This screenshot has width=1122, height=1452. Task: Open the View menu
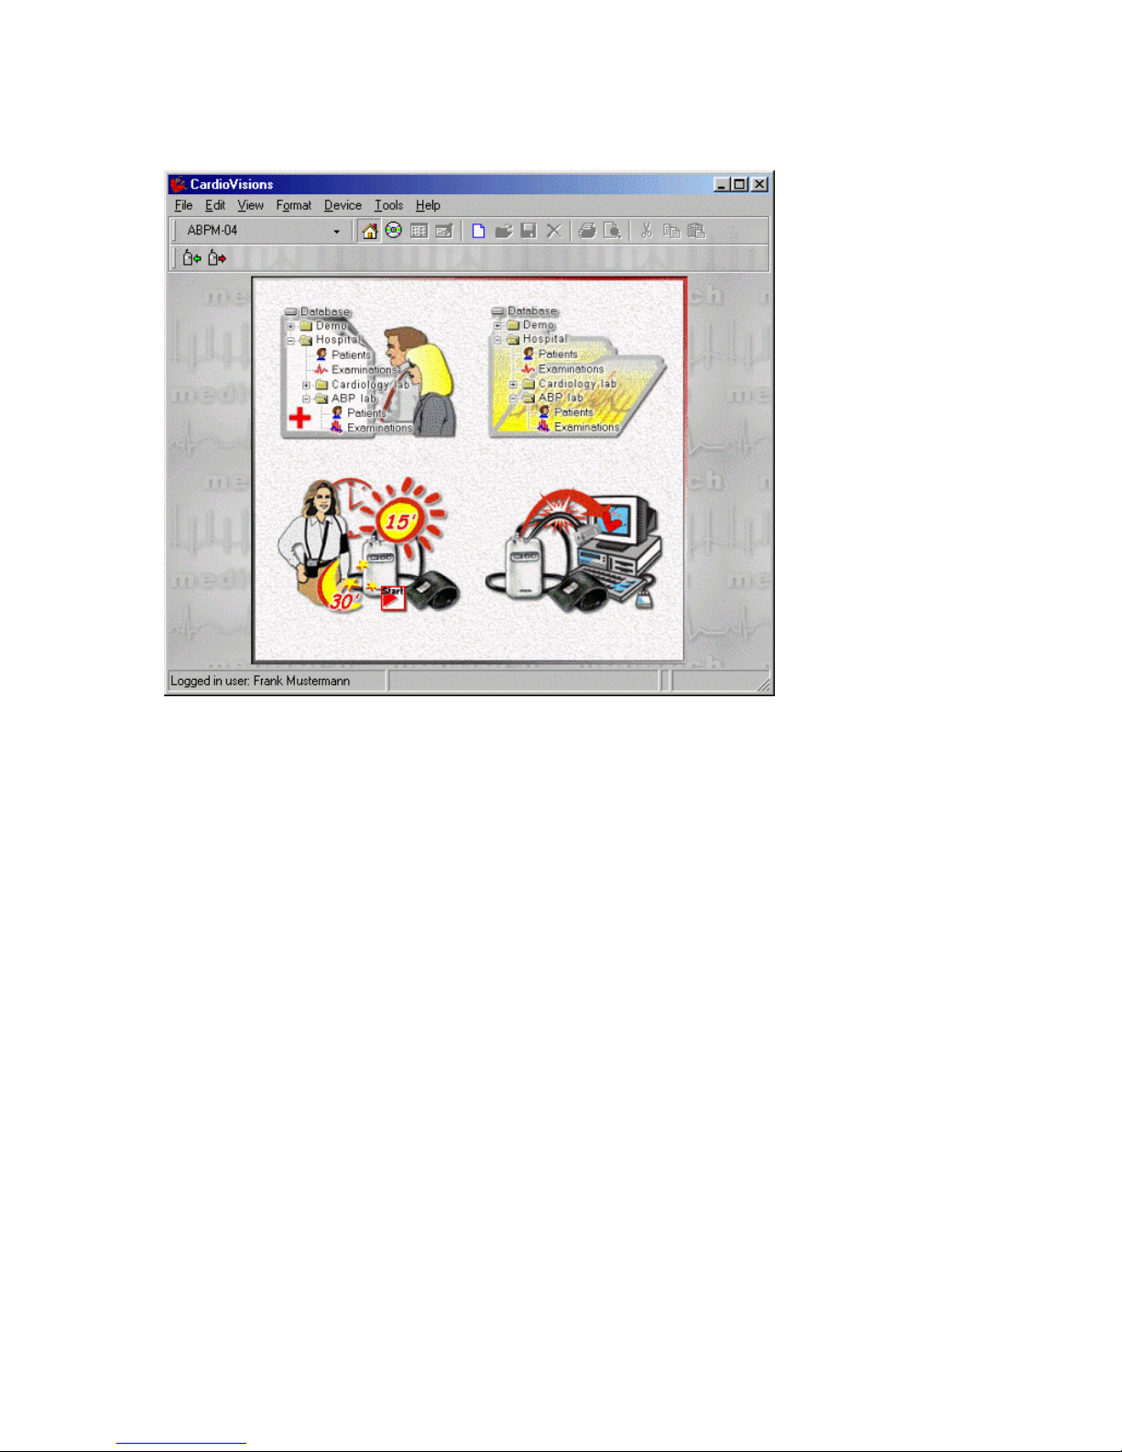[x=250, y=205]
